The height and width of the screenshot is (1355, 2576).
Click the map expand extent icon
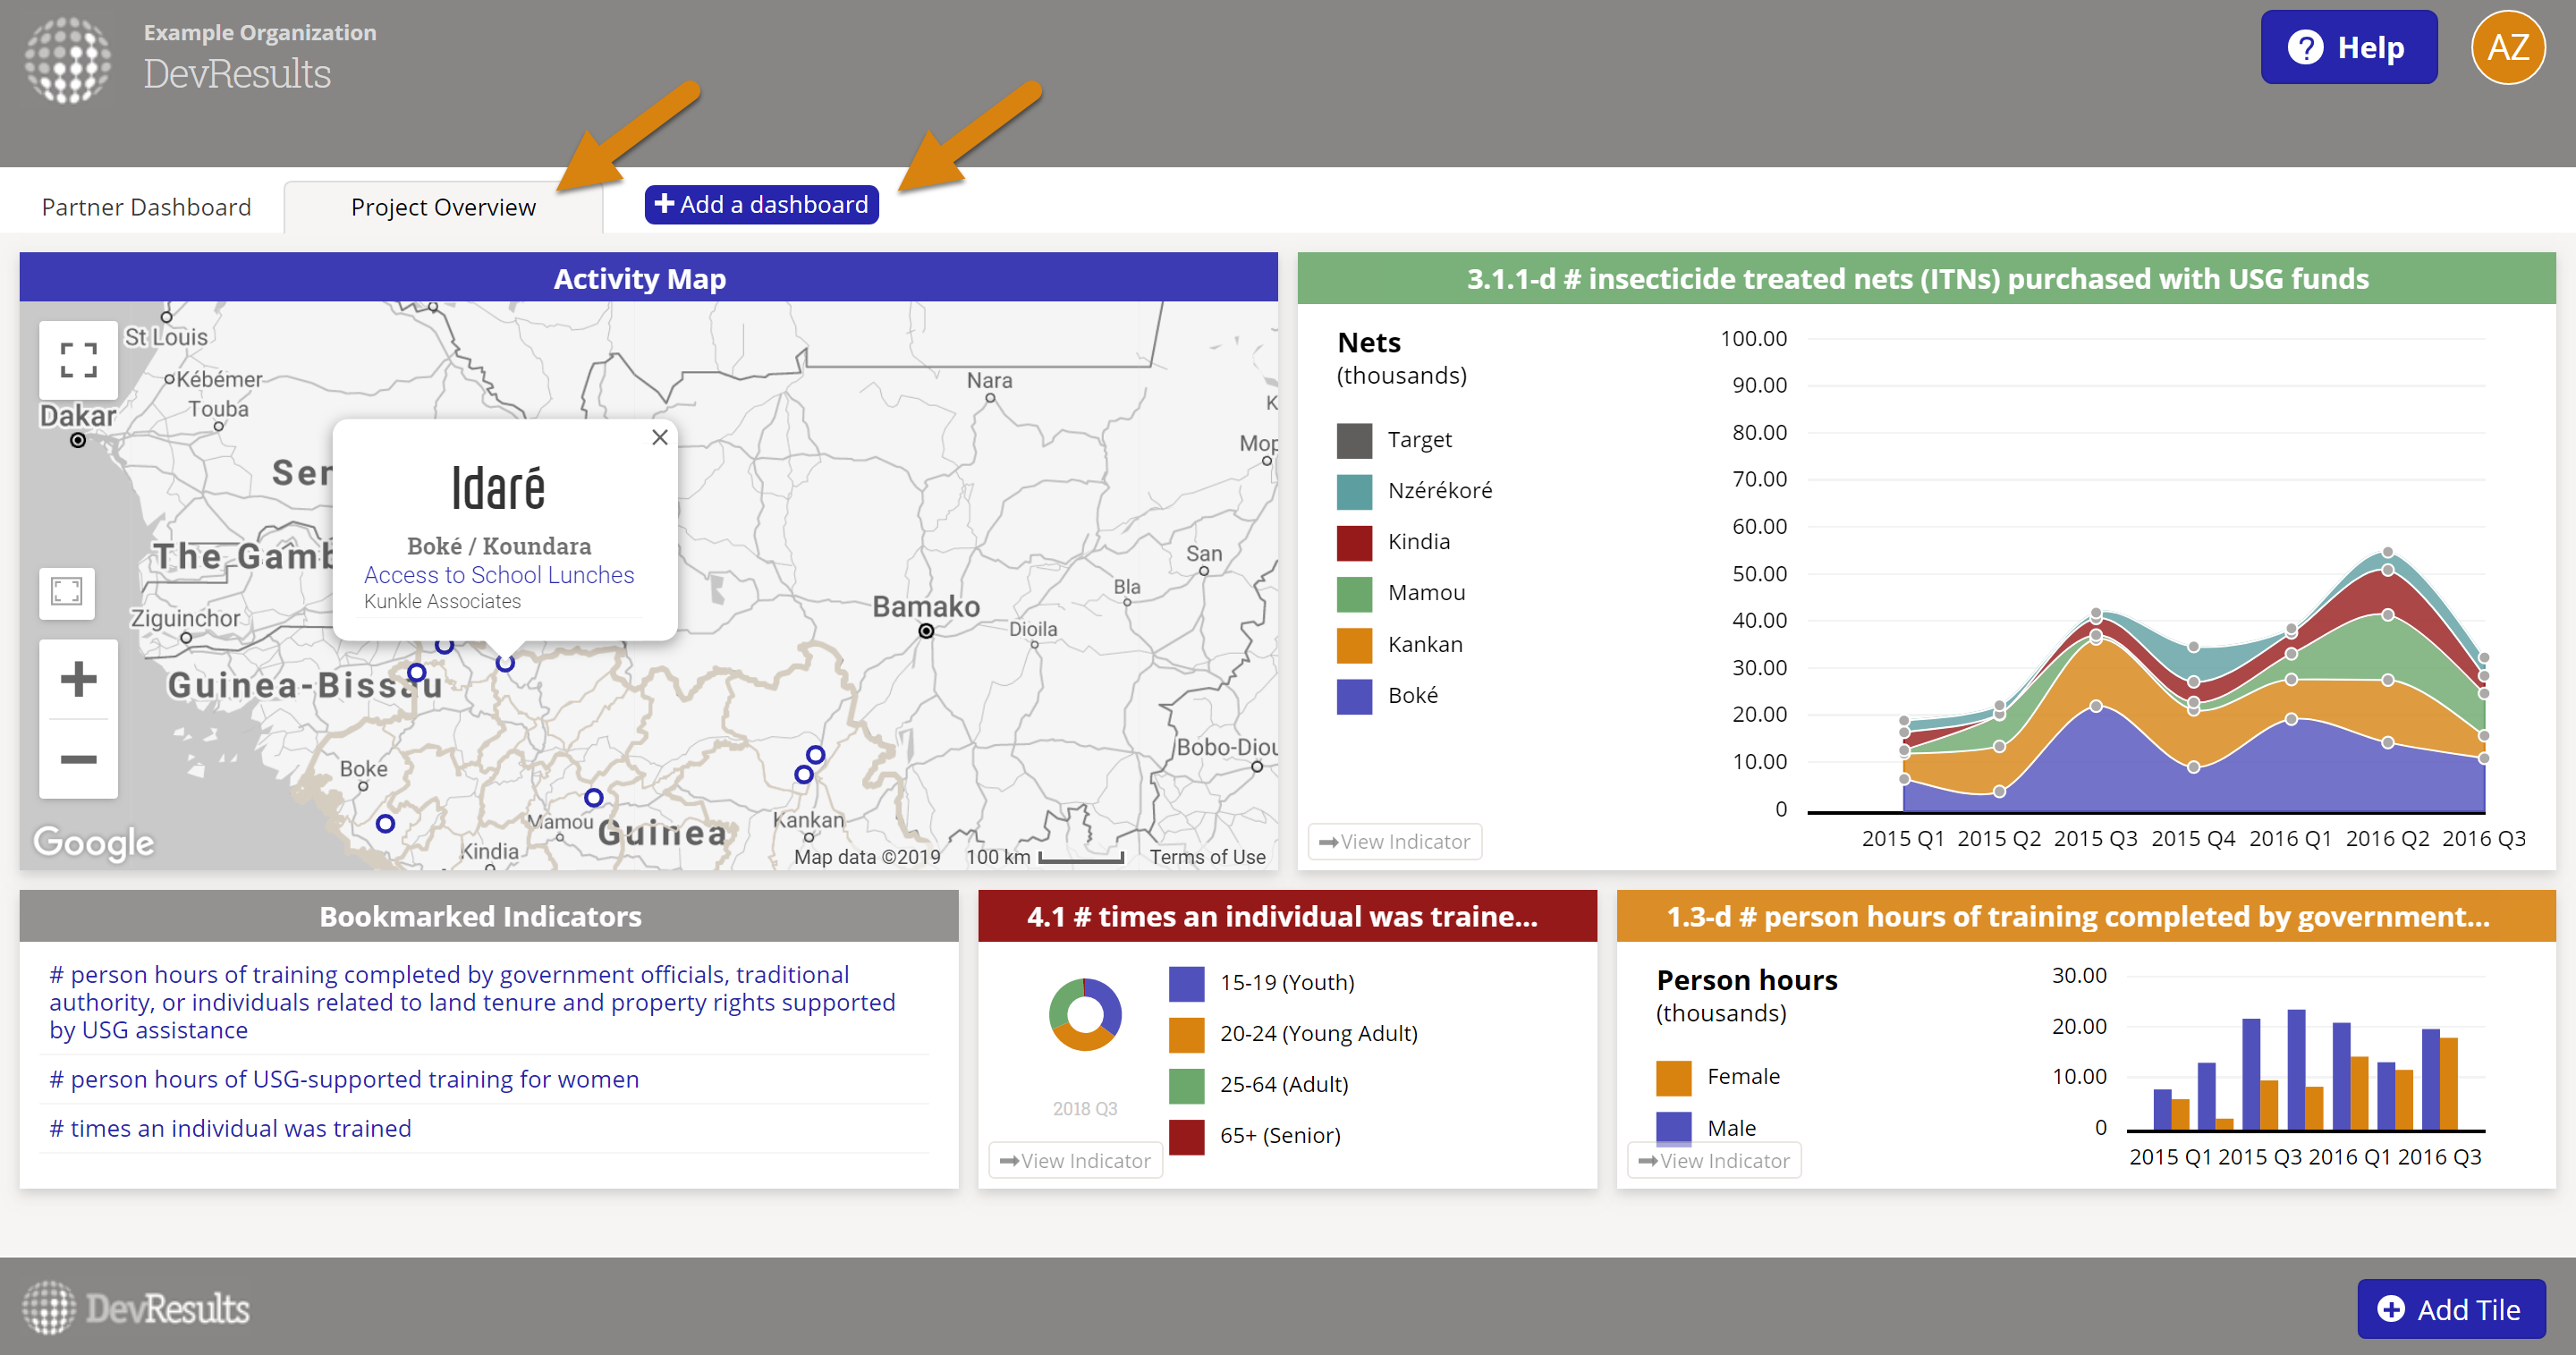coord(67,592)
